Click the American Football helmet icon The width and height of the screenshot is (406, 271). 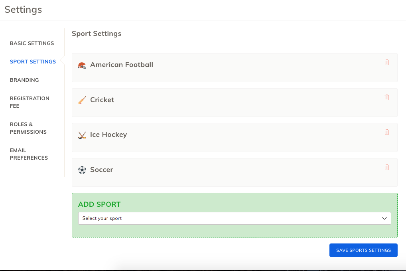[x=82, y=65]
